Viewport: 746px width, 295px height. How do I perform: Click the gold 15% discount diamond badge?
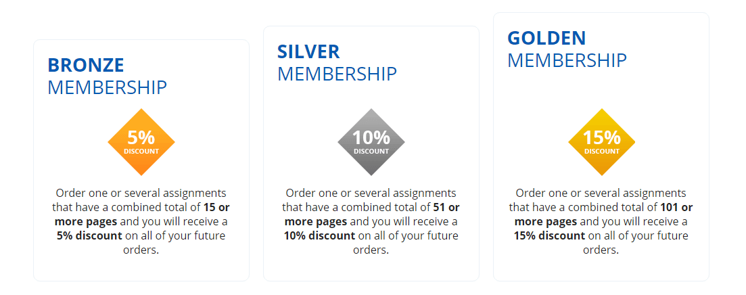click(x=602, y=142)
